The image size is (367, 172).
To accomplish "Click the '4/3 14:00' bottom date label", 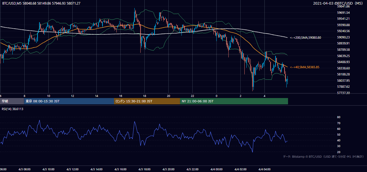I will coord(97,169).
